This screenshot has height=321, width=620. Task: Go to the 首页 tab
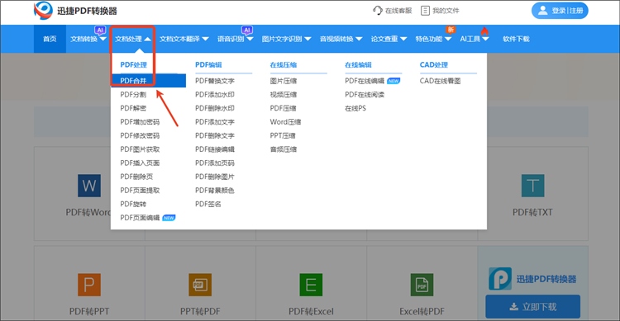(50, 39)
